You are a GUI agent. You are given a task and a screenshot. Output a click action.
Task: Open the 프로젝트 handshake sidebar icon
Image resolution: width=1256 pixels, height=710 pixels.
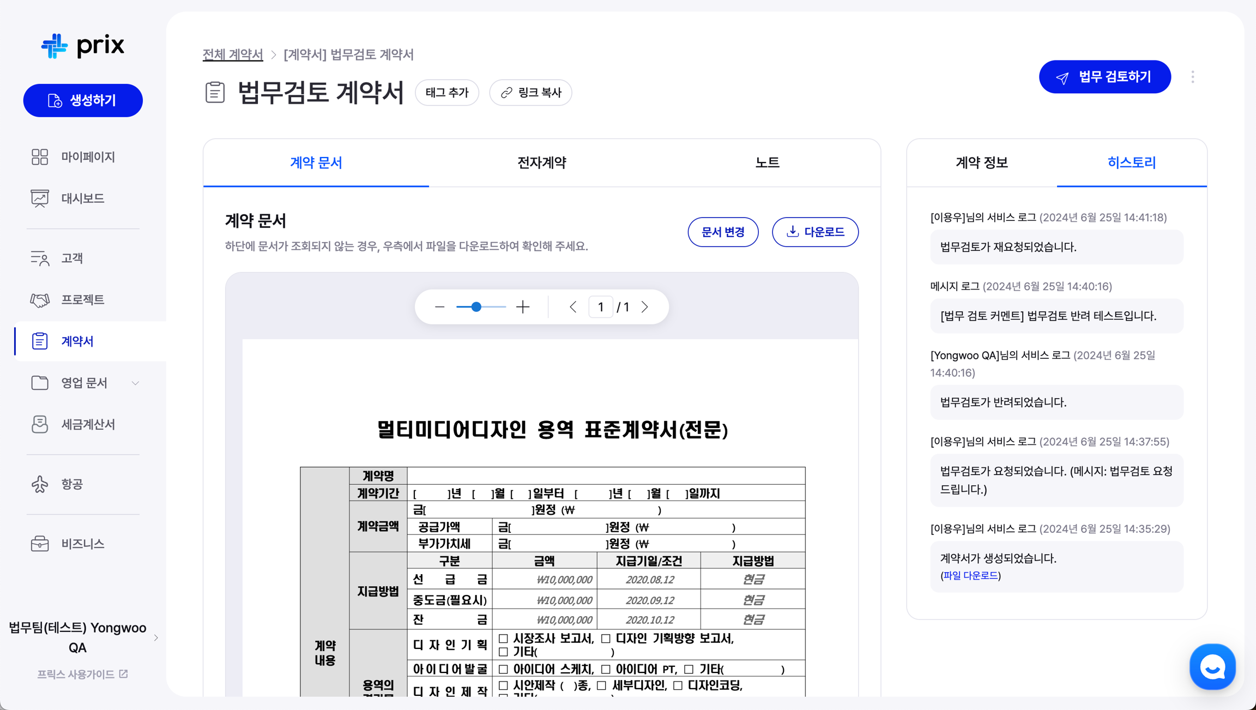pos(40,299)
